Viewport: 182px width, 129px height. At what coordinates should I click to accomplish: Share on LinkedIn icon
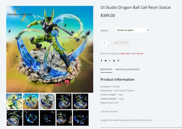(114, 61)
